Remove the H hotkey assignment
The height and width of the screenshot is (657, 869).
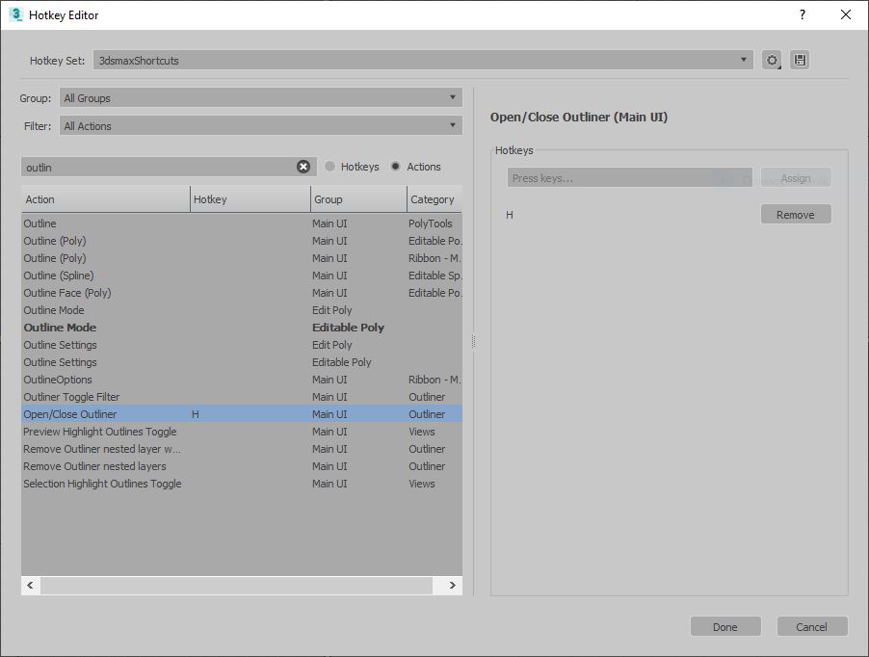tap(796, 215)
